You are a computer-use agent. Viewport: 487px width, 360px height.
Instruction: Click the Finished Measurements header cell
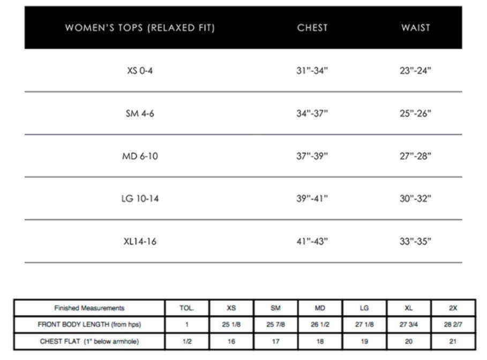89,308
